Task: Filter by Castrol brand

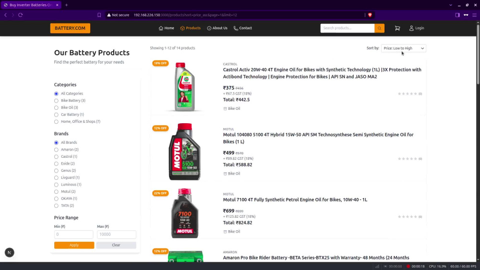Action: tap(56, 156)
